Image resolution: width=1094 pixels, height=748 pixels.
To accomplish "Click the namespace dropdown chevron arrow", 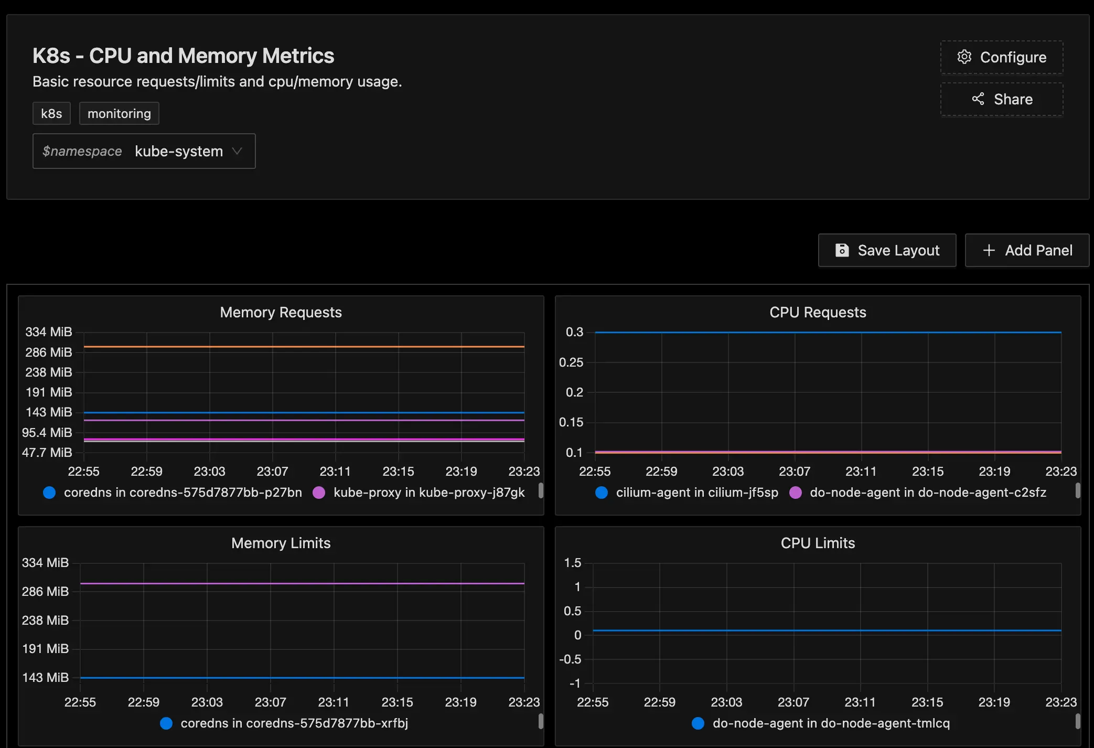I will pos(237,151).
